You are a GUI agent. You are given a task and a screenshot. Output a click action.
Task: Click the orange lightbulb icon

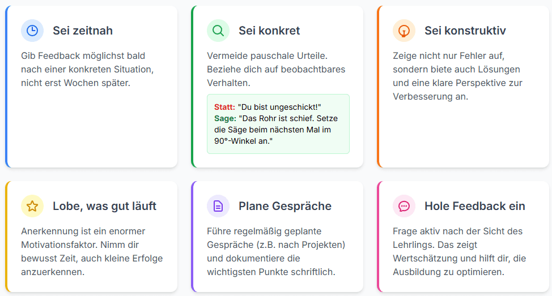coord(404,31)
